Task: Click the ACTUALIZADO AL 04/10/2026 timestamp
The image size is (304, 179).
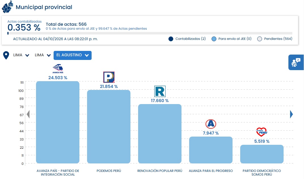Action: click(56, 39)
